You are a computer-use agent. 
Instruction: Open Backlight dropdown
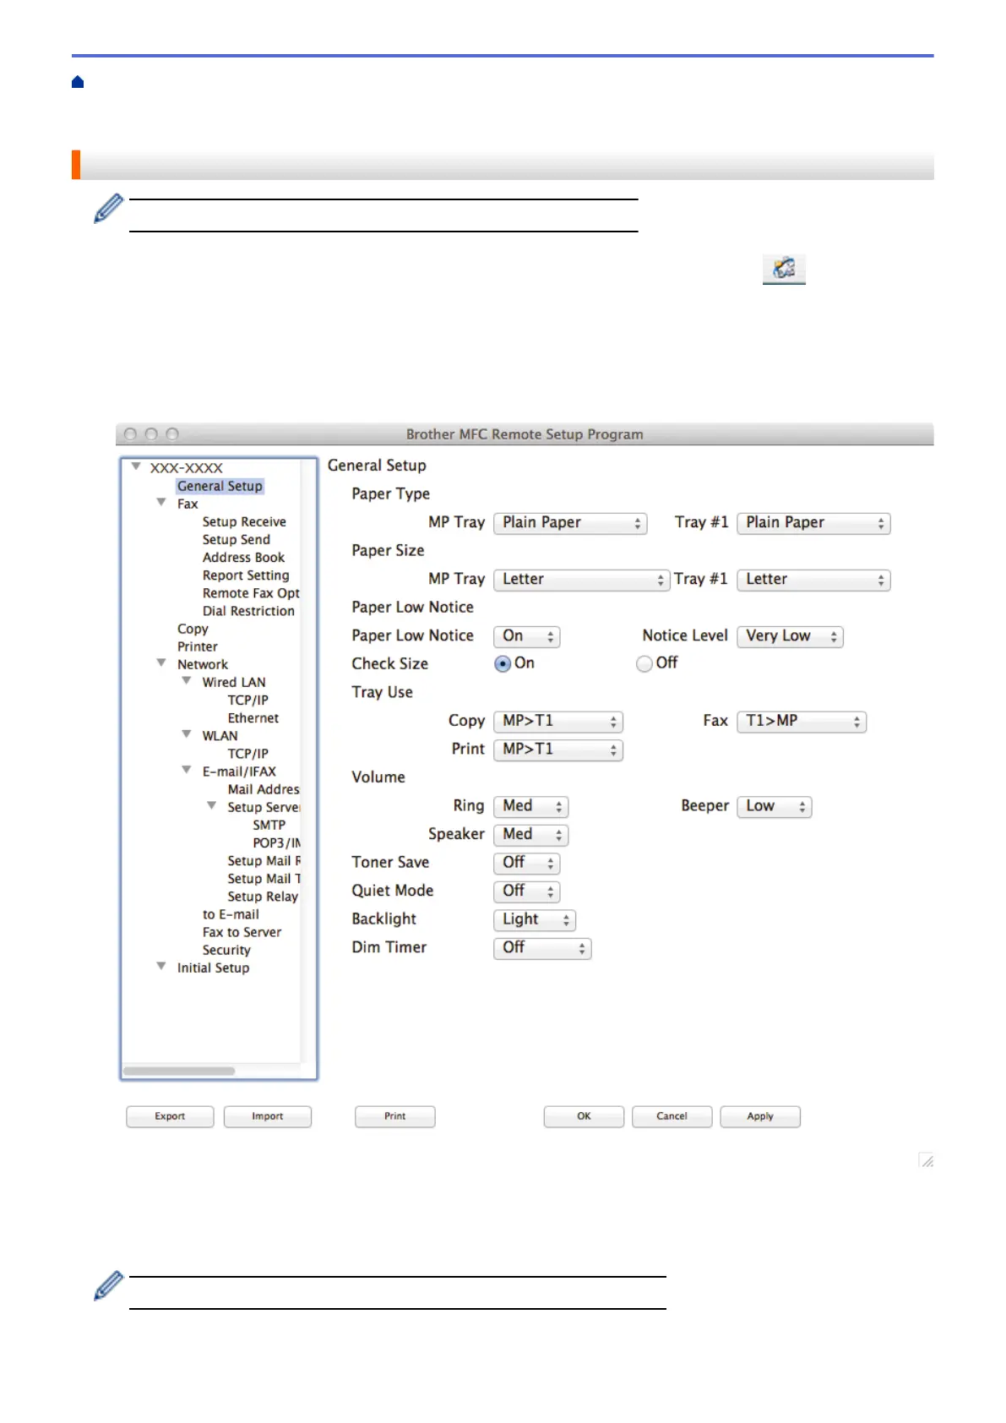(535, 919)
